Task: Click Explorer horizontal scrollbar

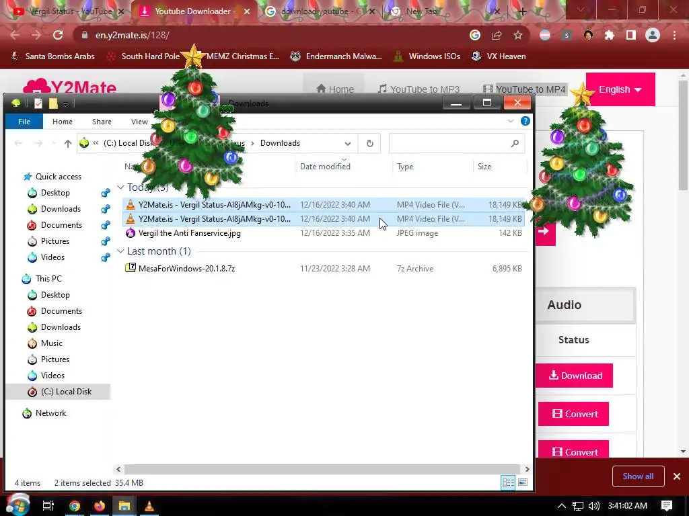Action: [x=322, y=469]
